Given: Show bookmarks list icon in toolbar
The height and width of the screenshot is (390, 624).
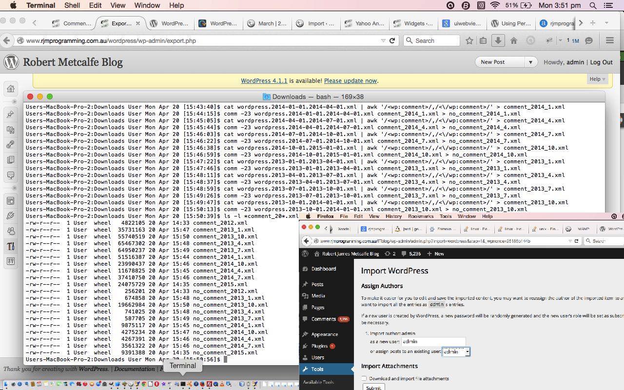Looking at the screenshot, I should click(x=483, y=40).
